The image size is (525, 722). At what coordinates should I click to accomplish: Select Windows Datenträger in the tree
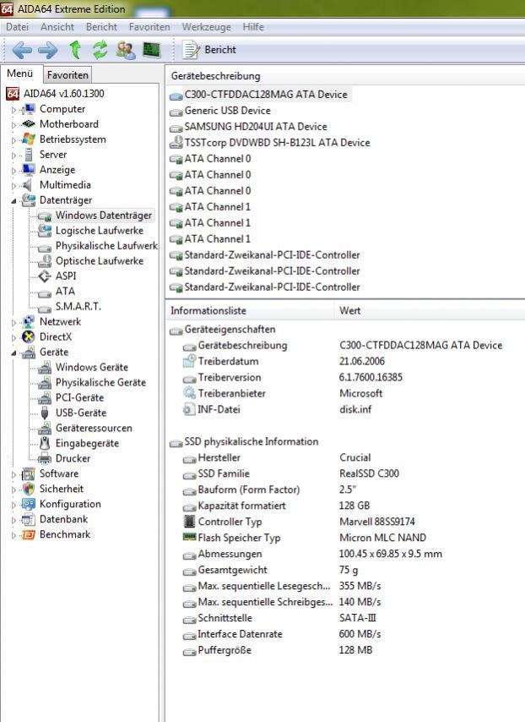pyautogui.click(x=95, y=216)
